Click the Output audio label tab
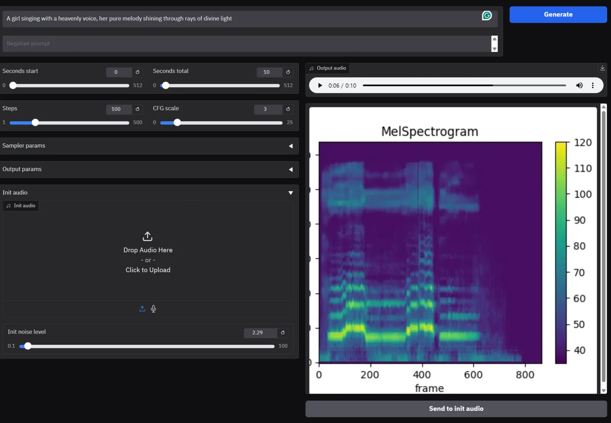The width and height of the screenshot is (611, 423). [328, 68]
